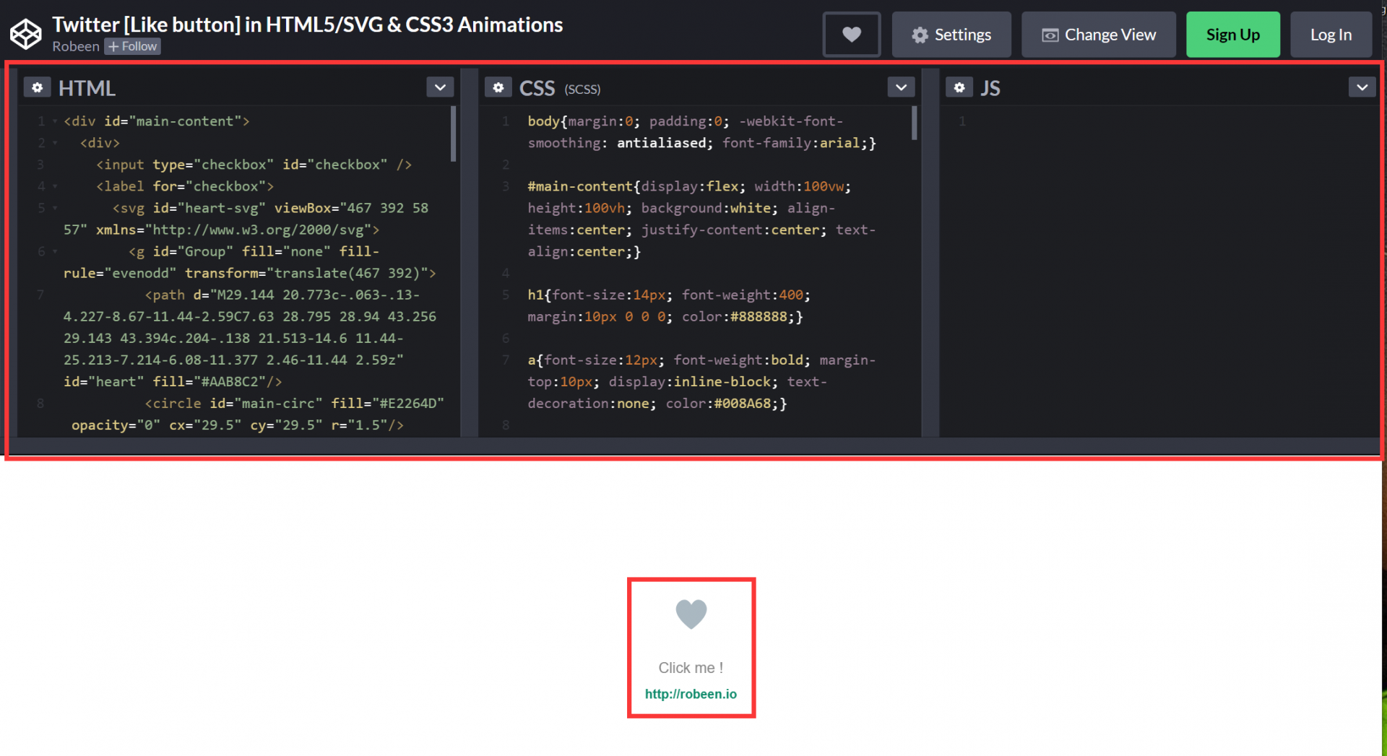This screenshot has height=756, width=1387.
Task: Expand the HTML panel dropdown chevron
Action: click(x=440, y=87)
